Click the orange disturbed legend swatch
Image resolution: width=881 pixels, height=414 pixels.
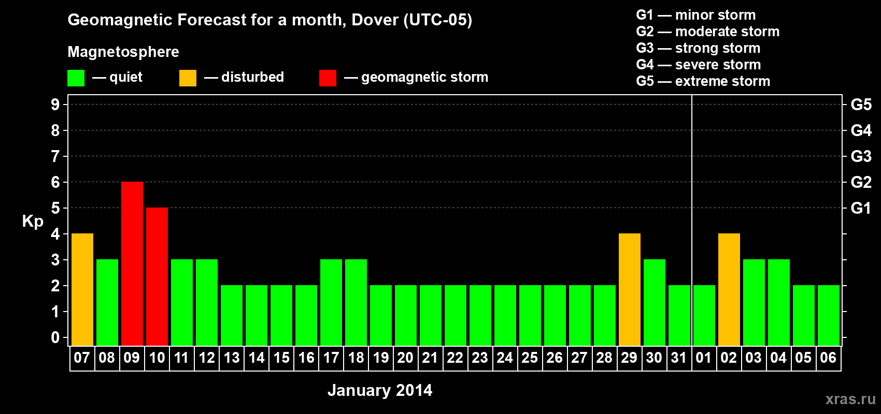coord(188,78)
